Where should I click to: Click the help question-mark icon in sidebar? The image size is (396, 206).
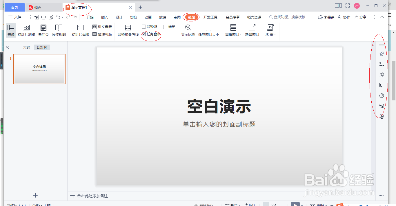tap(382, 95)
